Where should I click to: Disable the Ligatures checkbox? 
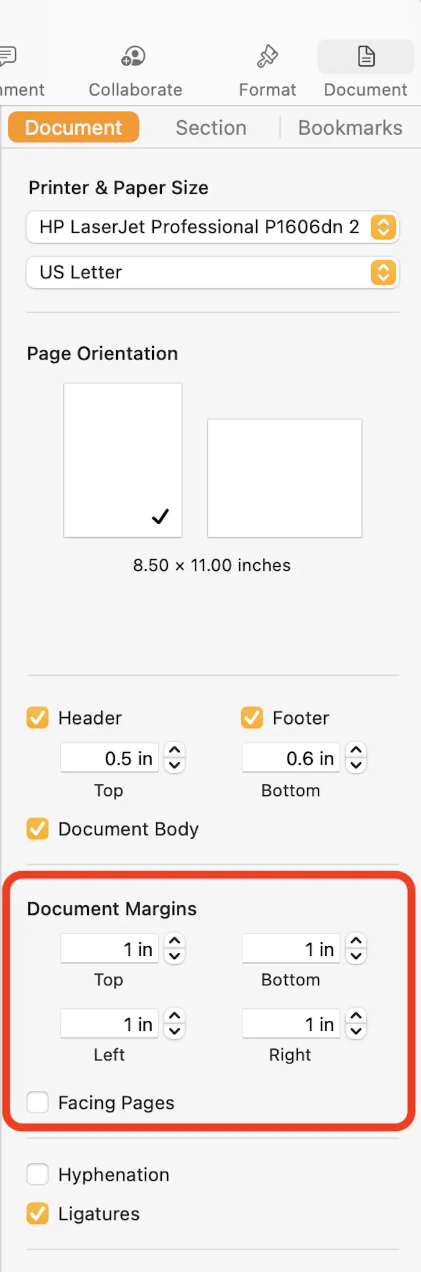38,1214
